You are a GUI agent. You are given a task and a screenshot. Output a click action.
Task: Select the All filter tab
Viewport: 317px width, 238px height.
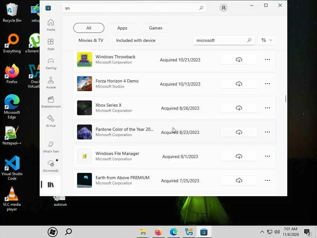click(89, 28)
